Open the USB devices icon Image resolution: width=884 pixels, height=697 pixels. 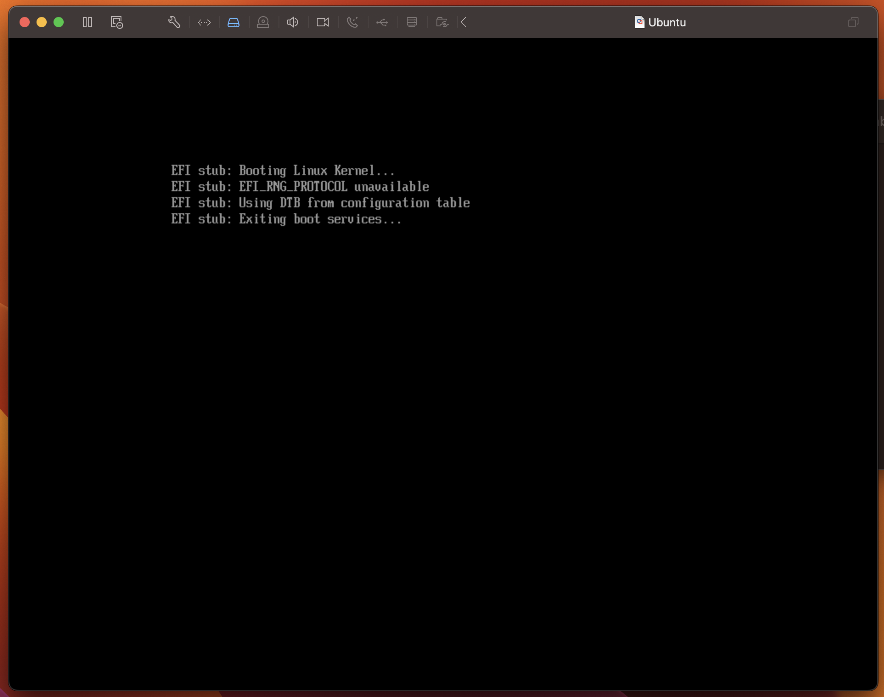pyautogui.click(x=382, y=22)
